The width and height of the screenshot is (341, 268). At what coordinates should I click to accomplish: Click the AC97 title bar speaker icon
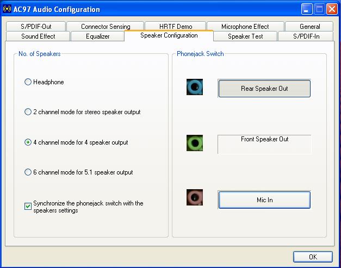7,9
